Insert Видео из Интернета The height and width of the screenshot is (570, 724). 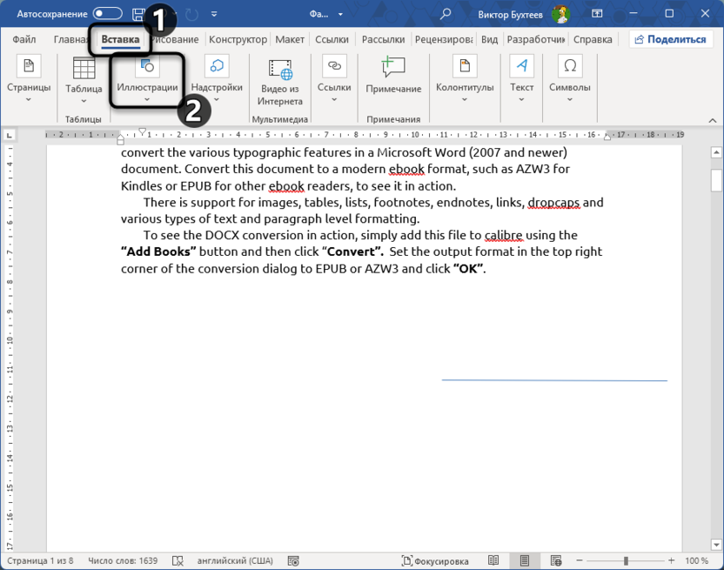(280, 80)
